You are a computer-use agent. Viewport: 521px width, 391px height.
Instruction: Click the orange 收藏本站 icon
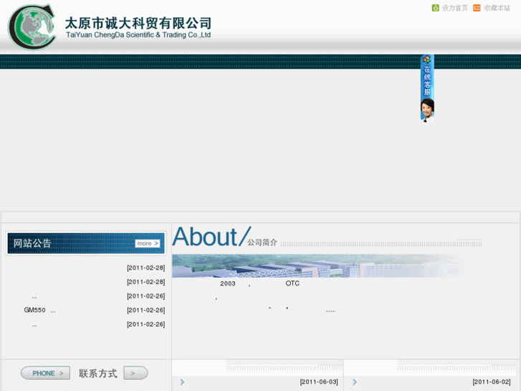pyautogui.click(x=477, y=8)
